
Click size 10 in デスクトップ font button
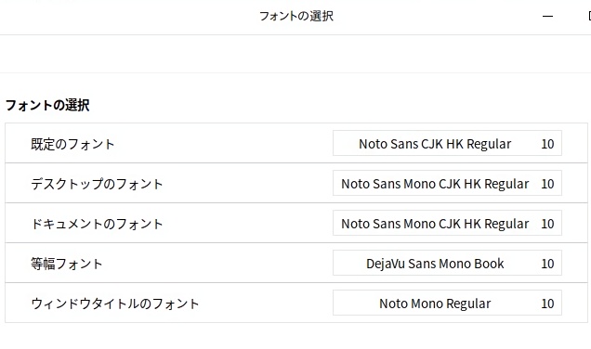[547, 184]
